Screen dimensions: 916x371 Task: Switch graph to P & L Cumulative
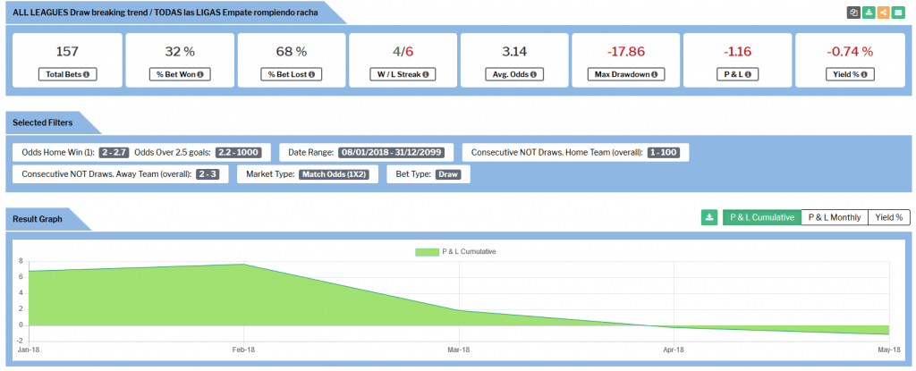point(761,217)
